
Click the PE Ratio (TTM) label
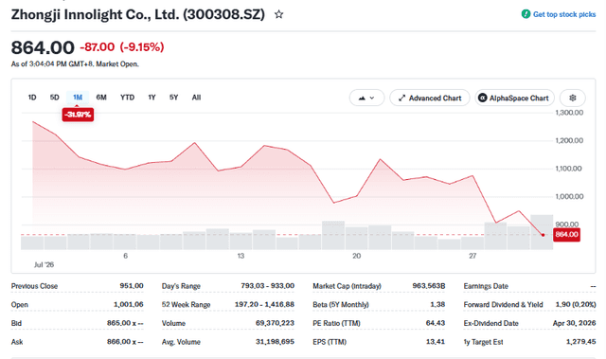[x=337, y=323]
